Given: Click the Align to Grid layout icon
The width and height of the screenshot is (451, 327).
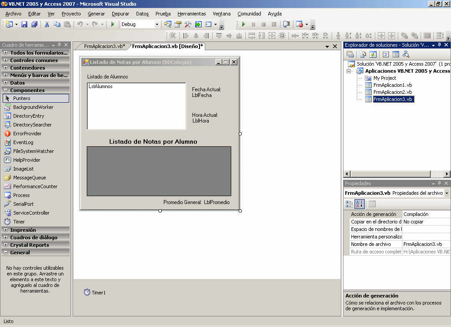Looking at the screenshot, I should click(173, 36).
